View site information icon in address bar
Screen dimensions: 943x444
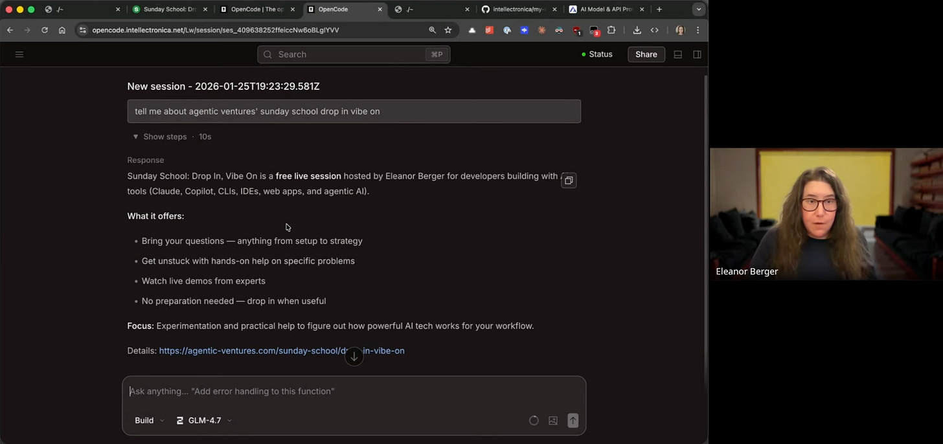pos(82,30)
